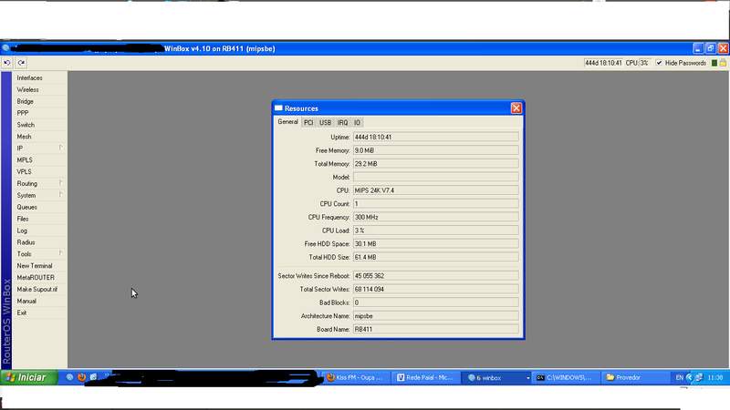Close the Resources dialog
This screenshot has height=410, width=730.
[516, 108]
